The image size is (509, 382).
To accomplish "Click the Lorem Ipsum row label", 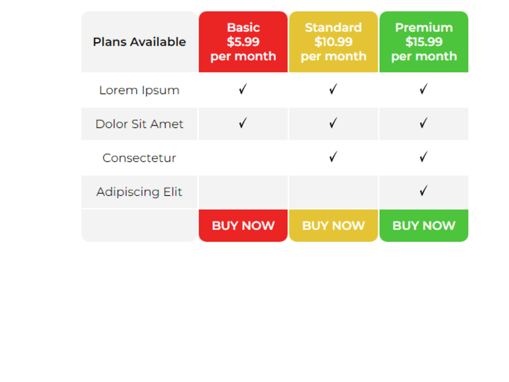I will tap(139, 90).
